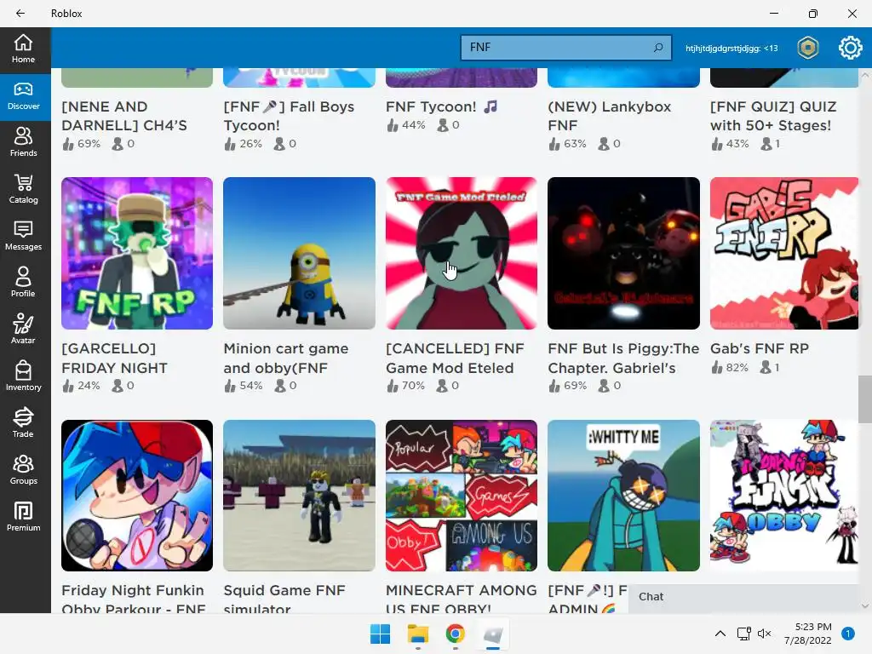Open the Friends sidebar icon
Screen dimensions: 872x654
23,143
